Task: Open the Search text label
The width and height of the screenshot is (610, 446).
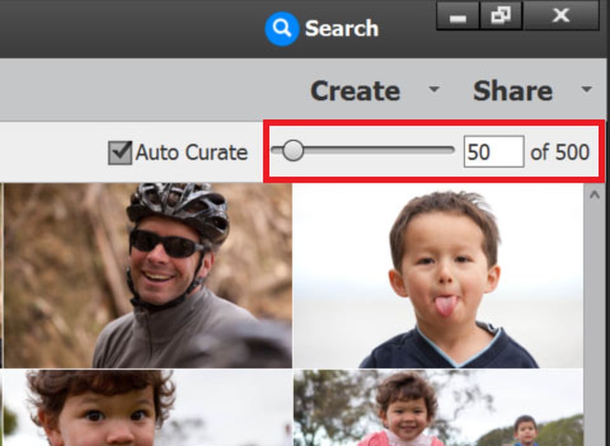Action: (342, 29)
